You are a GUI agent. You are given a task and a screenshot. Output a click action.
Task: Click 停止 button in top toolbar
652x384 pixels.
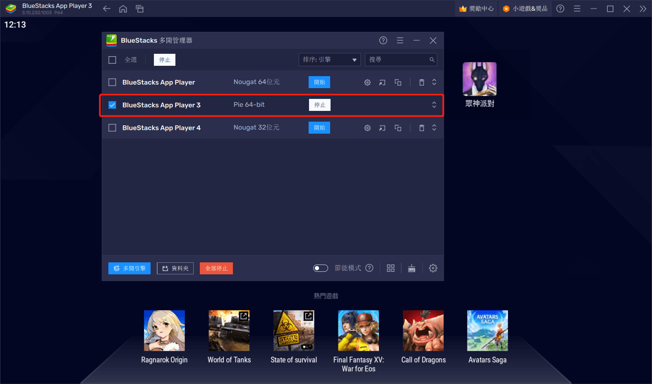tap(165, 60)
